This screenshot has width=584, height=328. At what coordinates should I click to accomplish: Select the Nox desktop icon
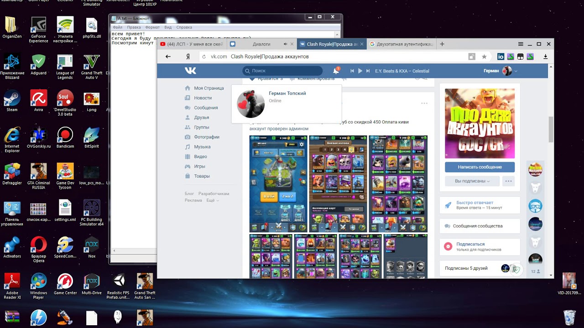tap(92, 247)
